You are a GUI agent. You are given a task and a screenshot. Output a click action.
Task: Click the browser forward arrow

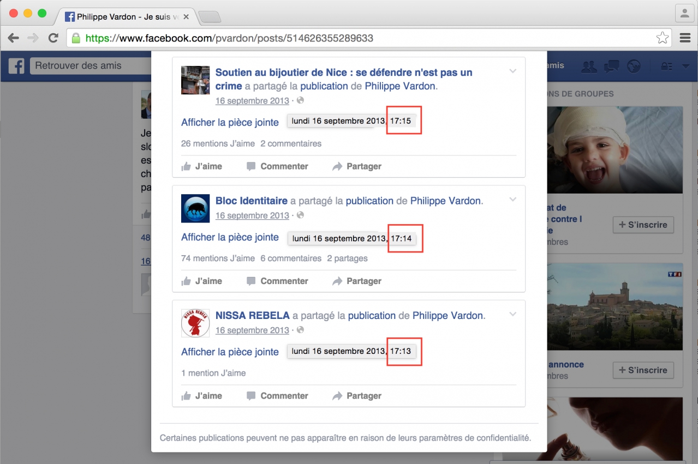(x=33, y=38)
